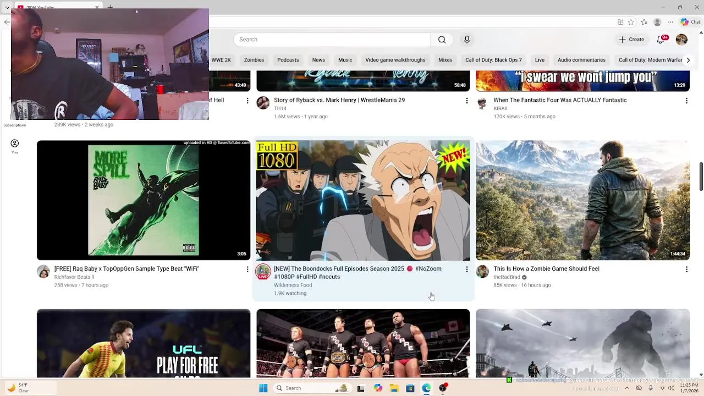Click the split screen icon in address bar
Viewport: 704px width, 396px height.
coord(620,22)
